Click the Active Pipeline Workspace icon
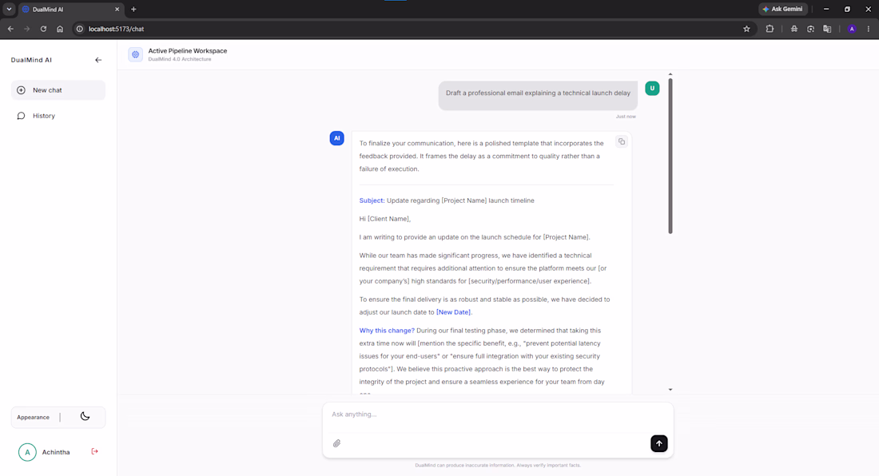879x476 pixels. 135,54
